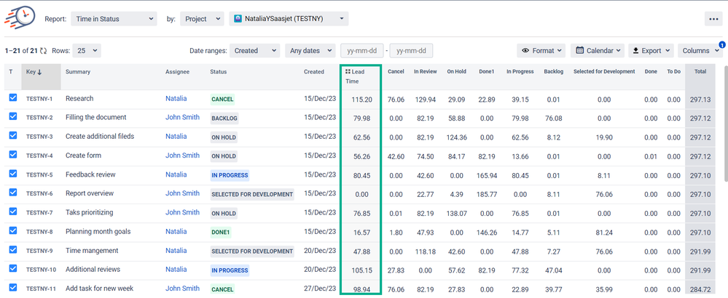This screenshot has width=728, height=298.
Task: Open the Rows 25 dropdown
Action: point(87,51)
